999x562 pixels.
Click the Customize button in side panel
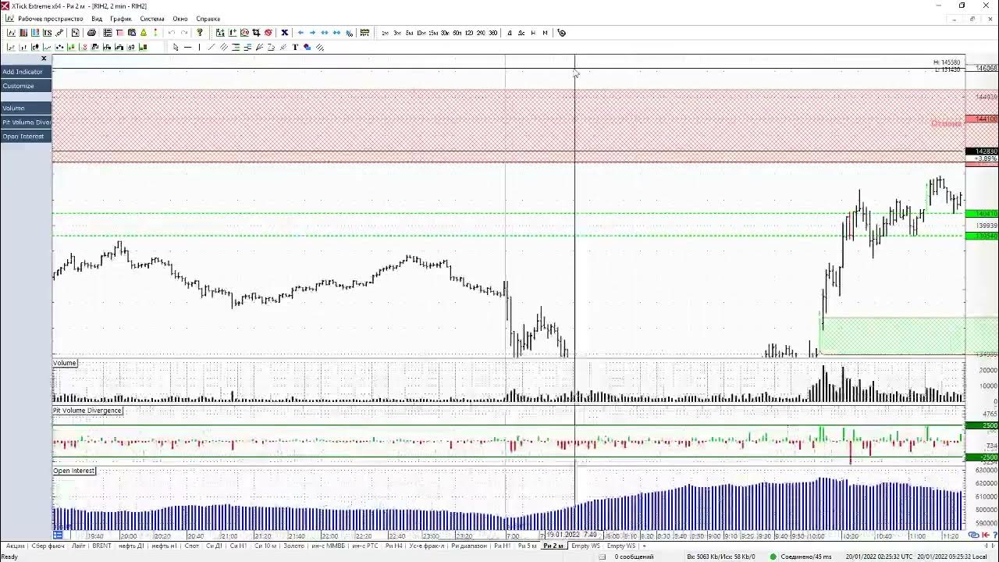[x=26, y=86]
